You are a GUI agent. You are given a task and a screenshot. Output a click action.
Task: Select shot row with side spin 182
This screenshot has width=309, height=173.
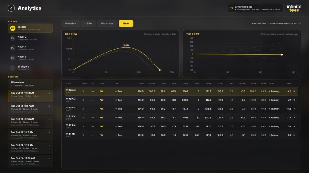pyautogui.click(x=181, y=126)
